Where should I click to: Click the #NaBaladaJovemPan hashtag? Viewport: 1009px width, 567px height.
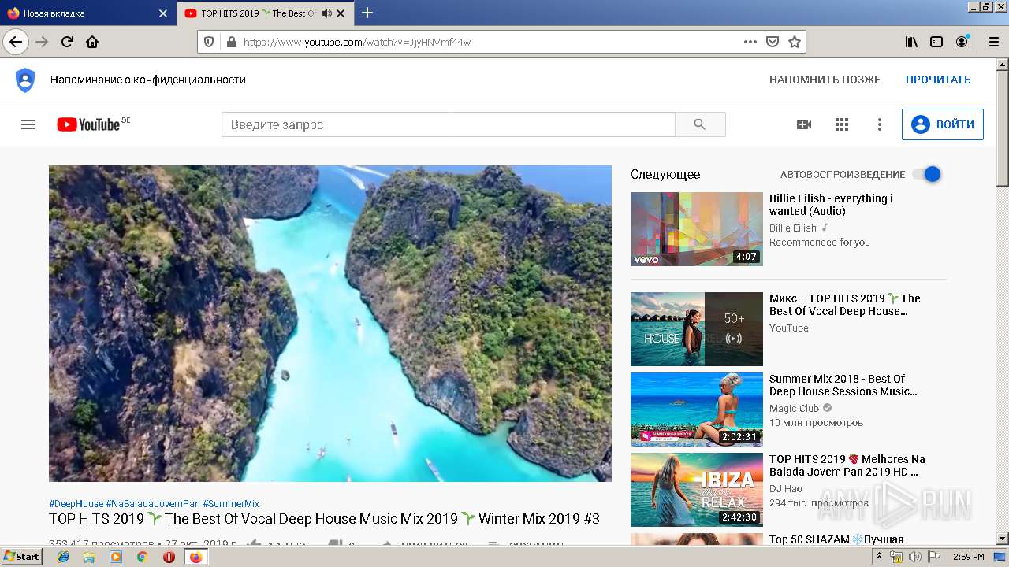click(153, 504)
